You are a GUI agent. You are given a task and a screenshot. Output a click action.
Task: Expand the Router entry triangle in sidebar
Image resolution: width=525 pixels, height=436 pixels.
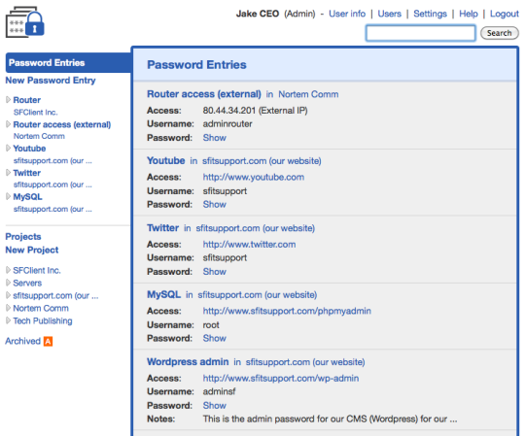pos(8,100)
